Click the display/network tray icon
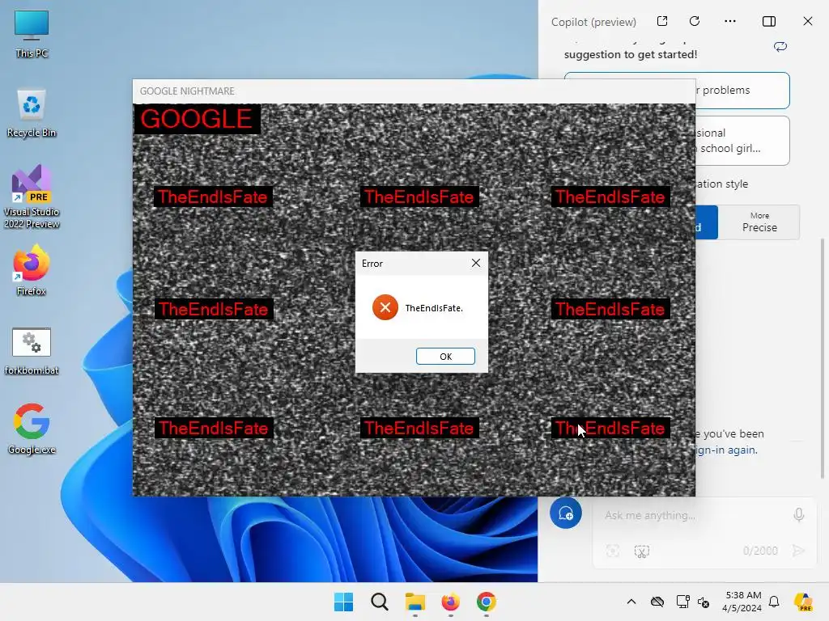 pos(682,602)
